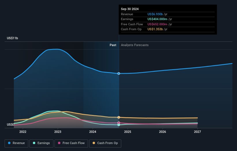Image resolution: width=237 pixels, height=151 pixels.
Task: Toggle the Earnings legend button
Action: (x=41, y=143)
